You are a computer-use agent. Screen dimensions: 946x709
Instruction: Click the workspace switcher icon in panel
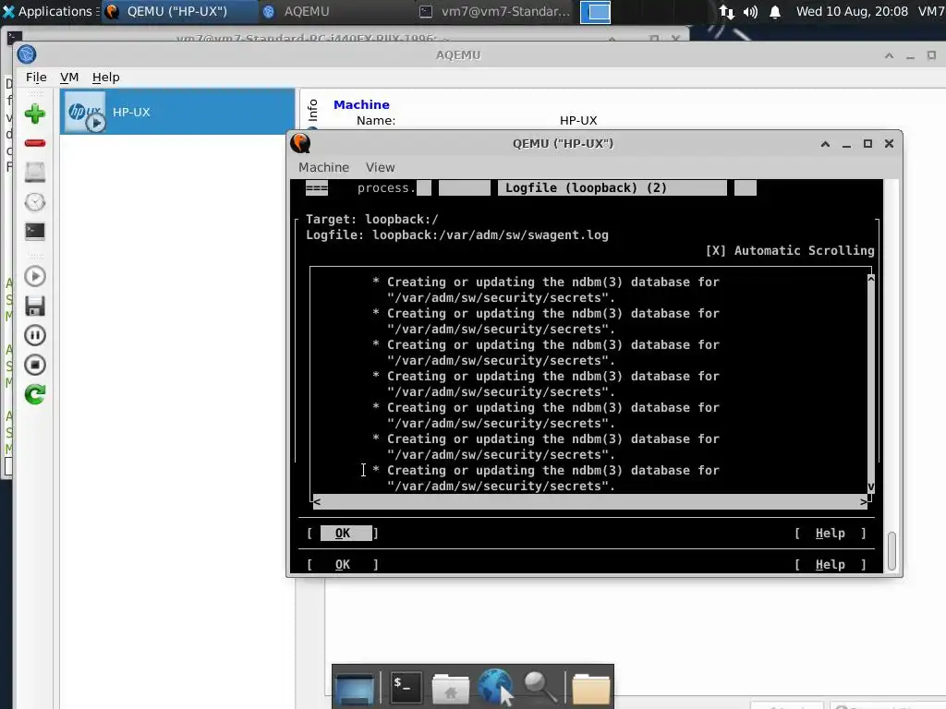(x=595, y=12)
